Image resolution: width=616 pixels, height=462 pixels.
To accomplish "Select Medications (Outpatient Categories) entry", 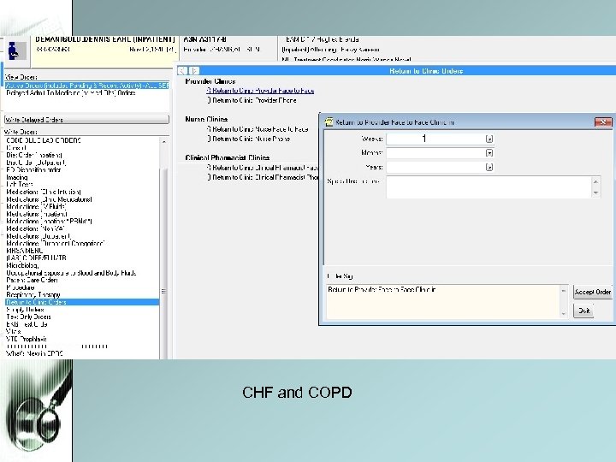I will 56,244.
